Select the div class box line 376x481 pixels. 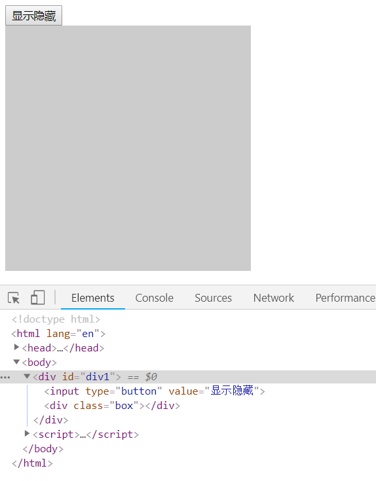coord(112,406)
